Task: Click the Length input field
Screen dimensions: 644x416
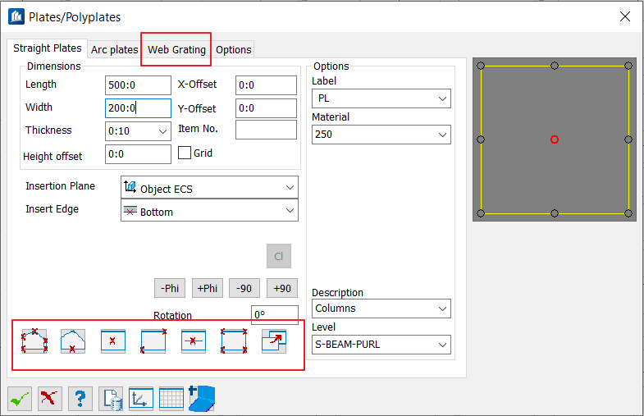Action: 138,85
